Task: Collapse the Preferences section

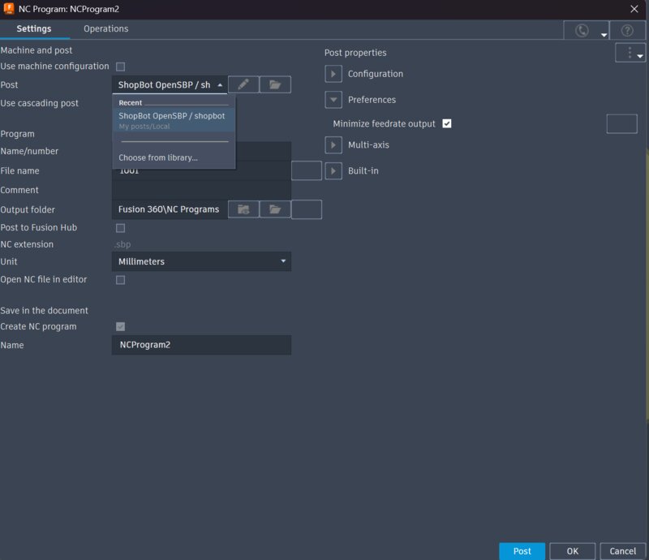Action: [333, 99]
